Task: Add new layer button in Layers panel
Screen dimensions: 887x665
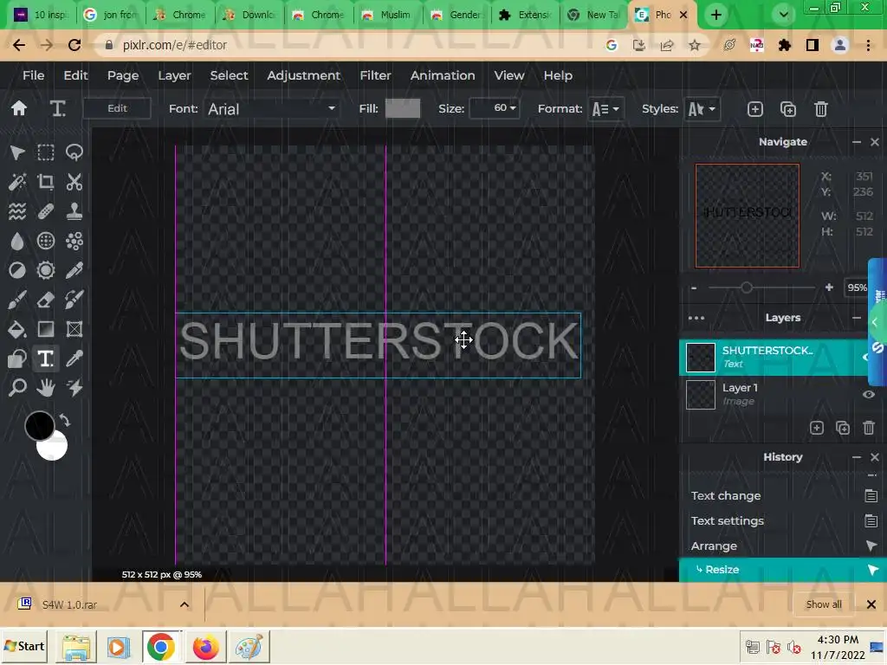Action: click(817, 428)
